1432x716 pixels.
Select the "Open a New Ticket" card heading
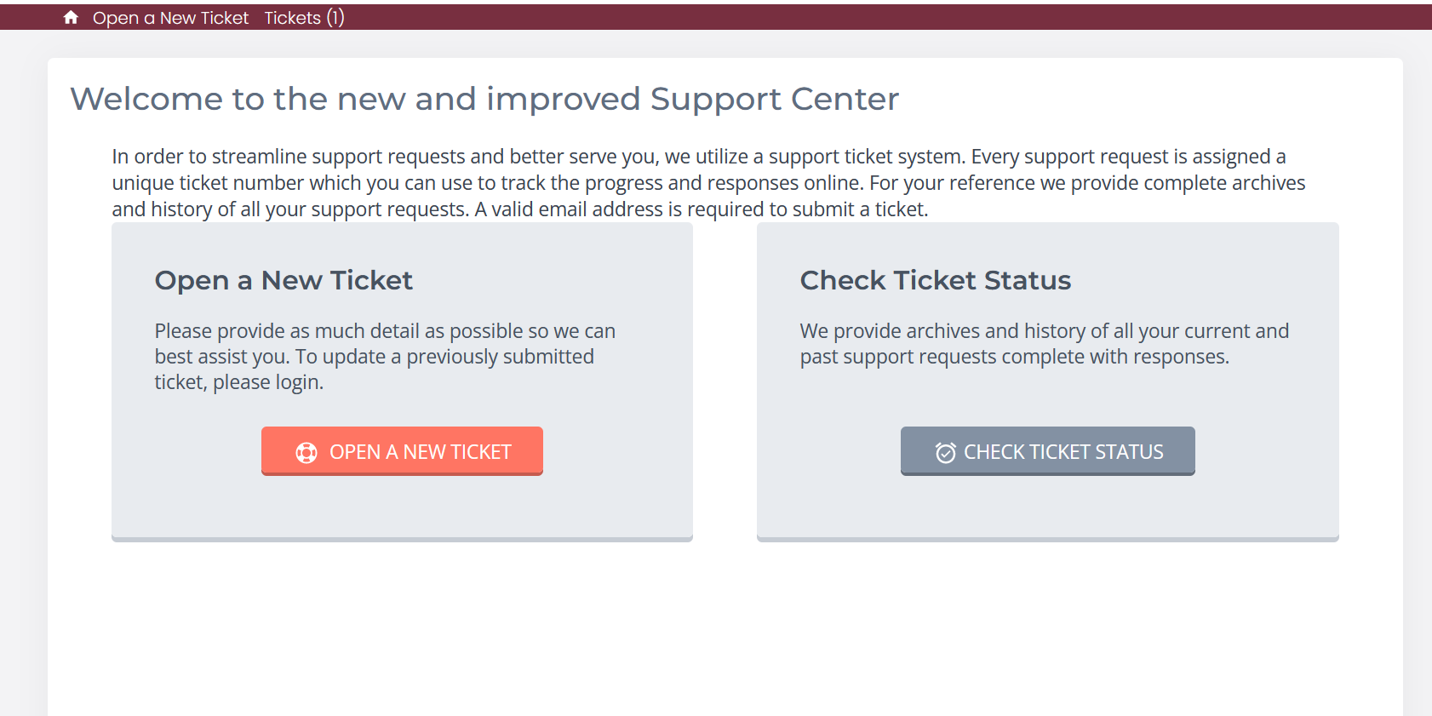(x=284, y=280)
